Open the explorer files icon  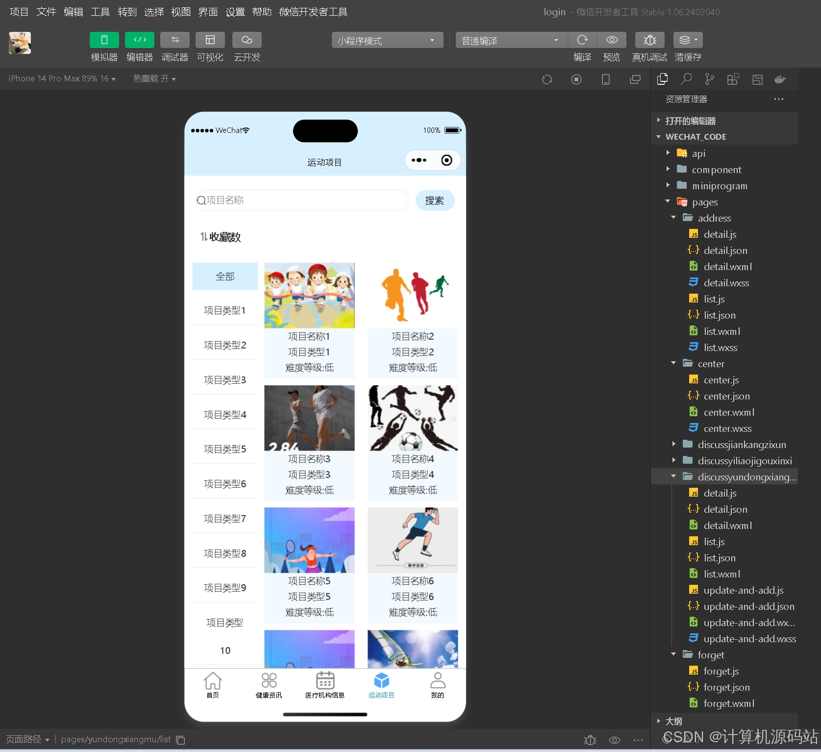(x=663, y=79)
